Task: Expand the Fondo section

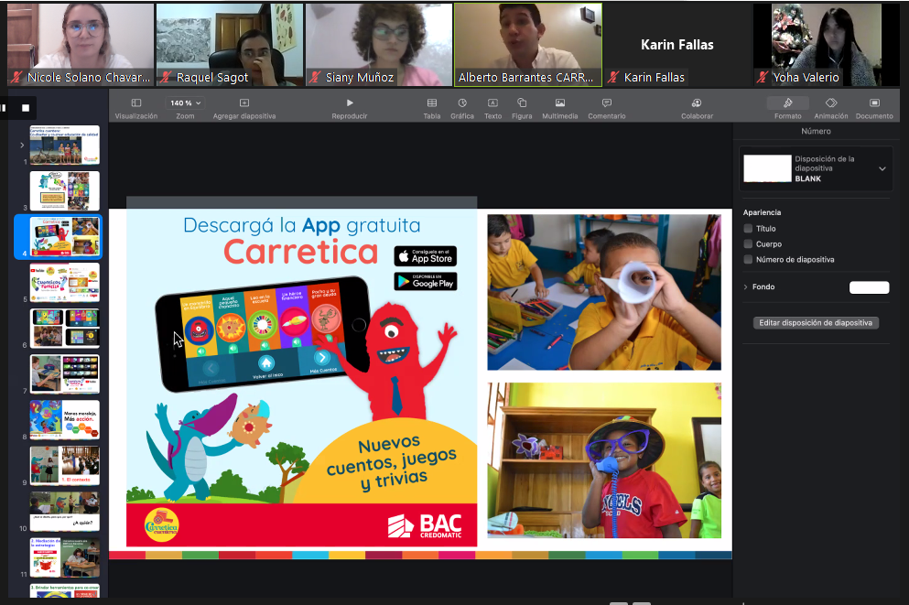Action: [x=745, y=286]
